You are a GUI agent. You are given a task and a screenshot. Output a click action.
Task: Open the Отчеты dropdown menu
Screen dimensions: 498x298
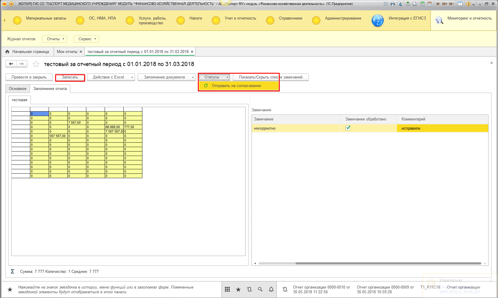pyautogui.click(x=55, y=39)
